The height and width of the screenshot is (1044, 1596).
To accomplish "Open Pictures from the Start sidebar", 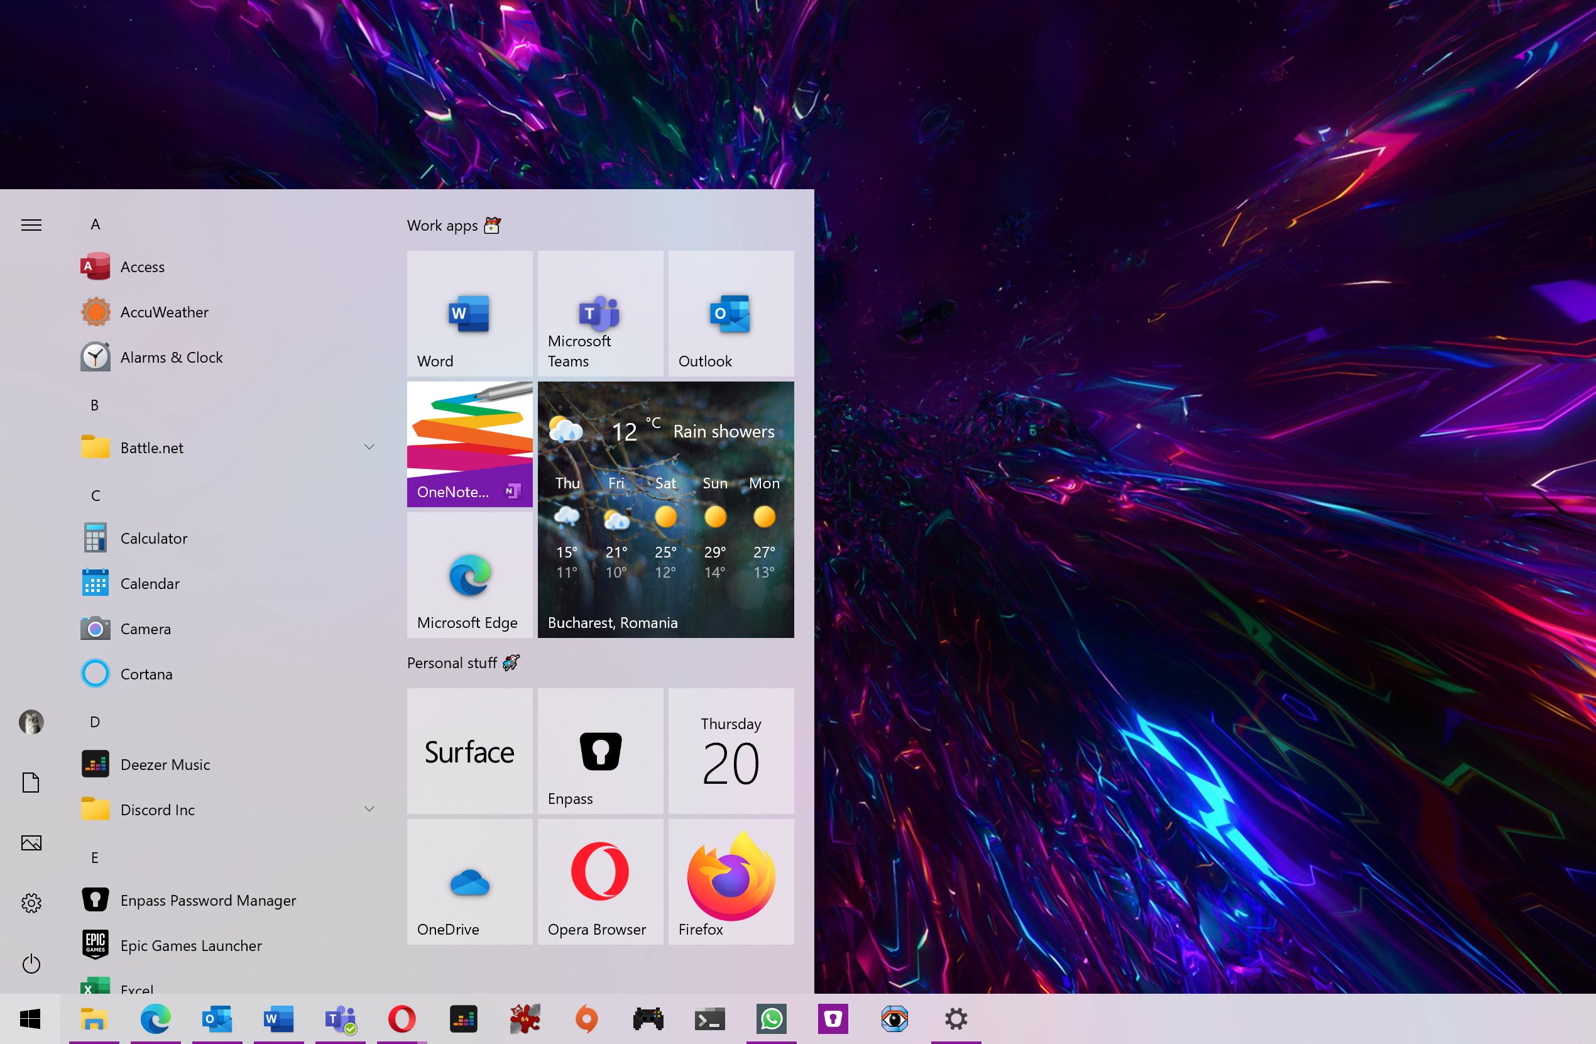I will [x=31, y=843].
